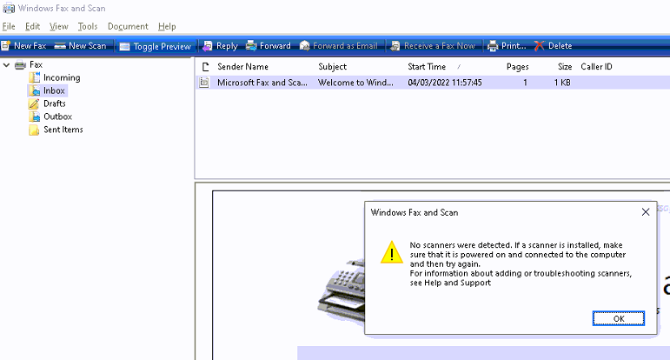This screenshot has width=670, height=360.
Task: Click the '04/03/2022 11:57:45' start time cell
Action: coord(445,83)
